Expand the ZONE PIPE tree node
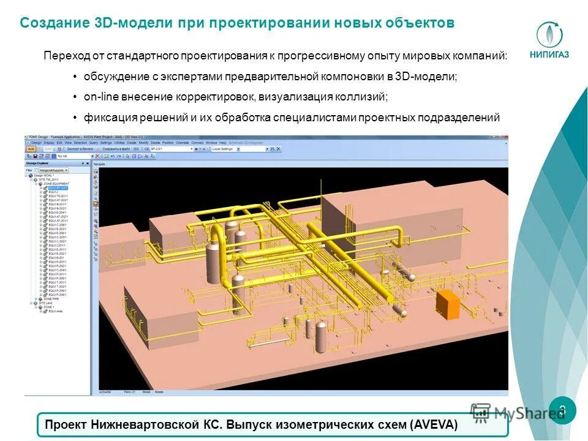 tap(36, 299)
